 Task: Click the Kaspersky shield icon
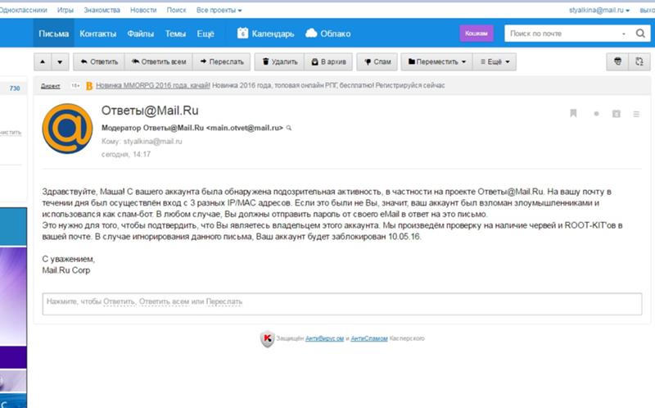click(x=268, y=338)
